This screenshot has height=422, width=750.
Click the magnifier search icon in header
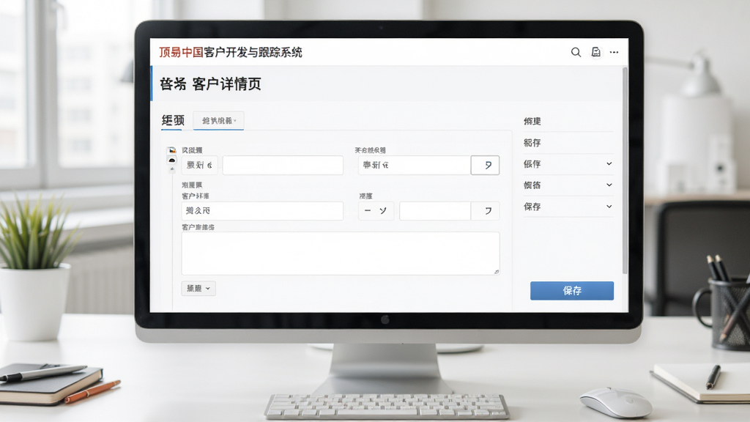click(x=576, y=52)
